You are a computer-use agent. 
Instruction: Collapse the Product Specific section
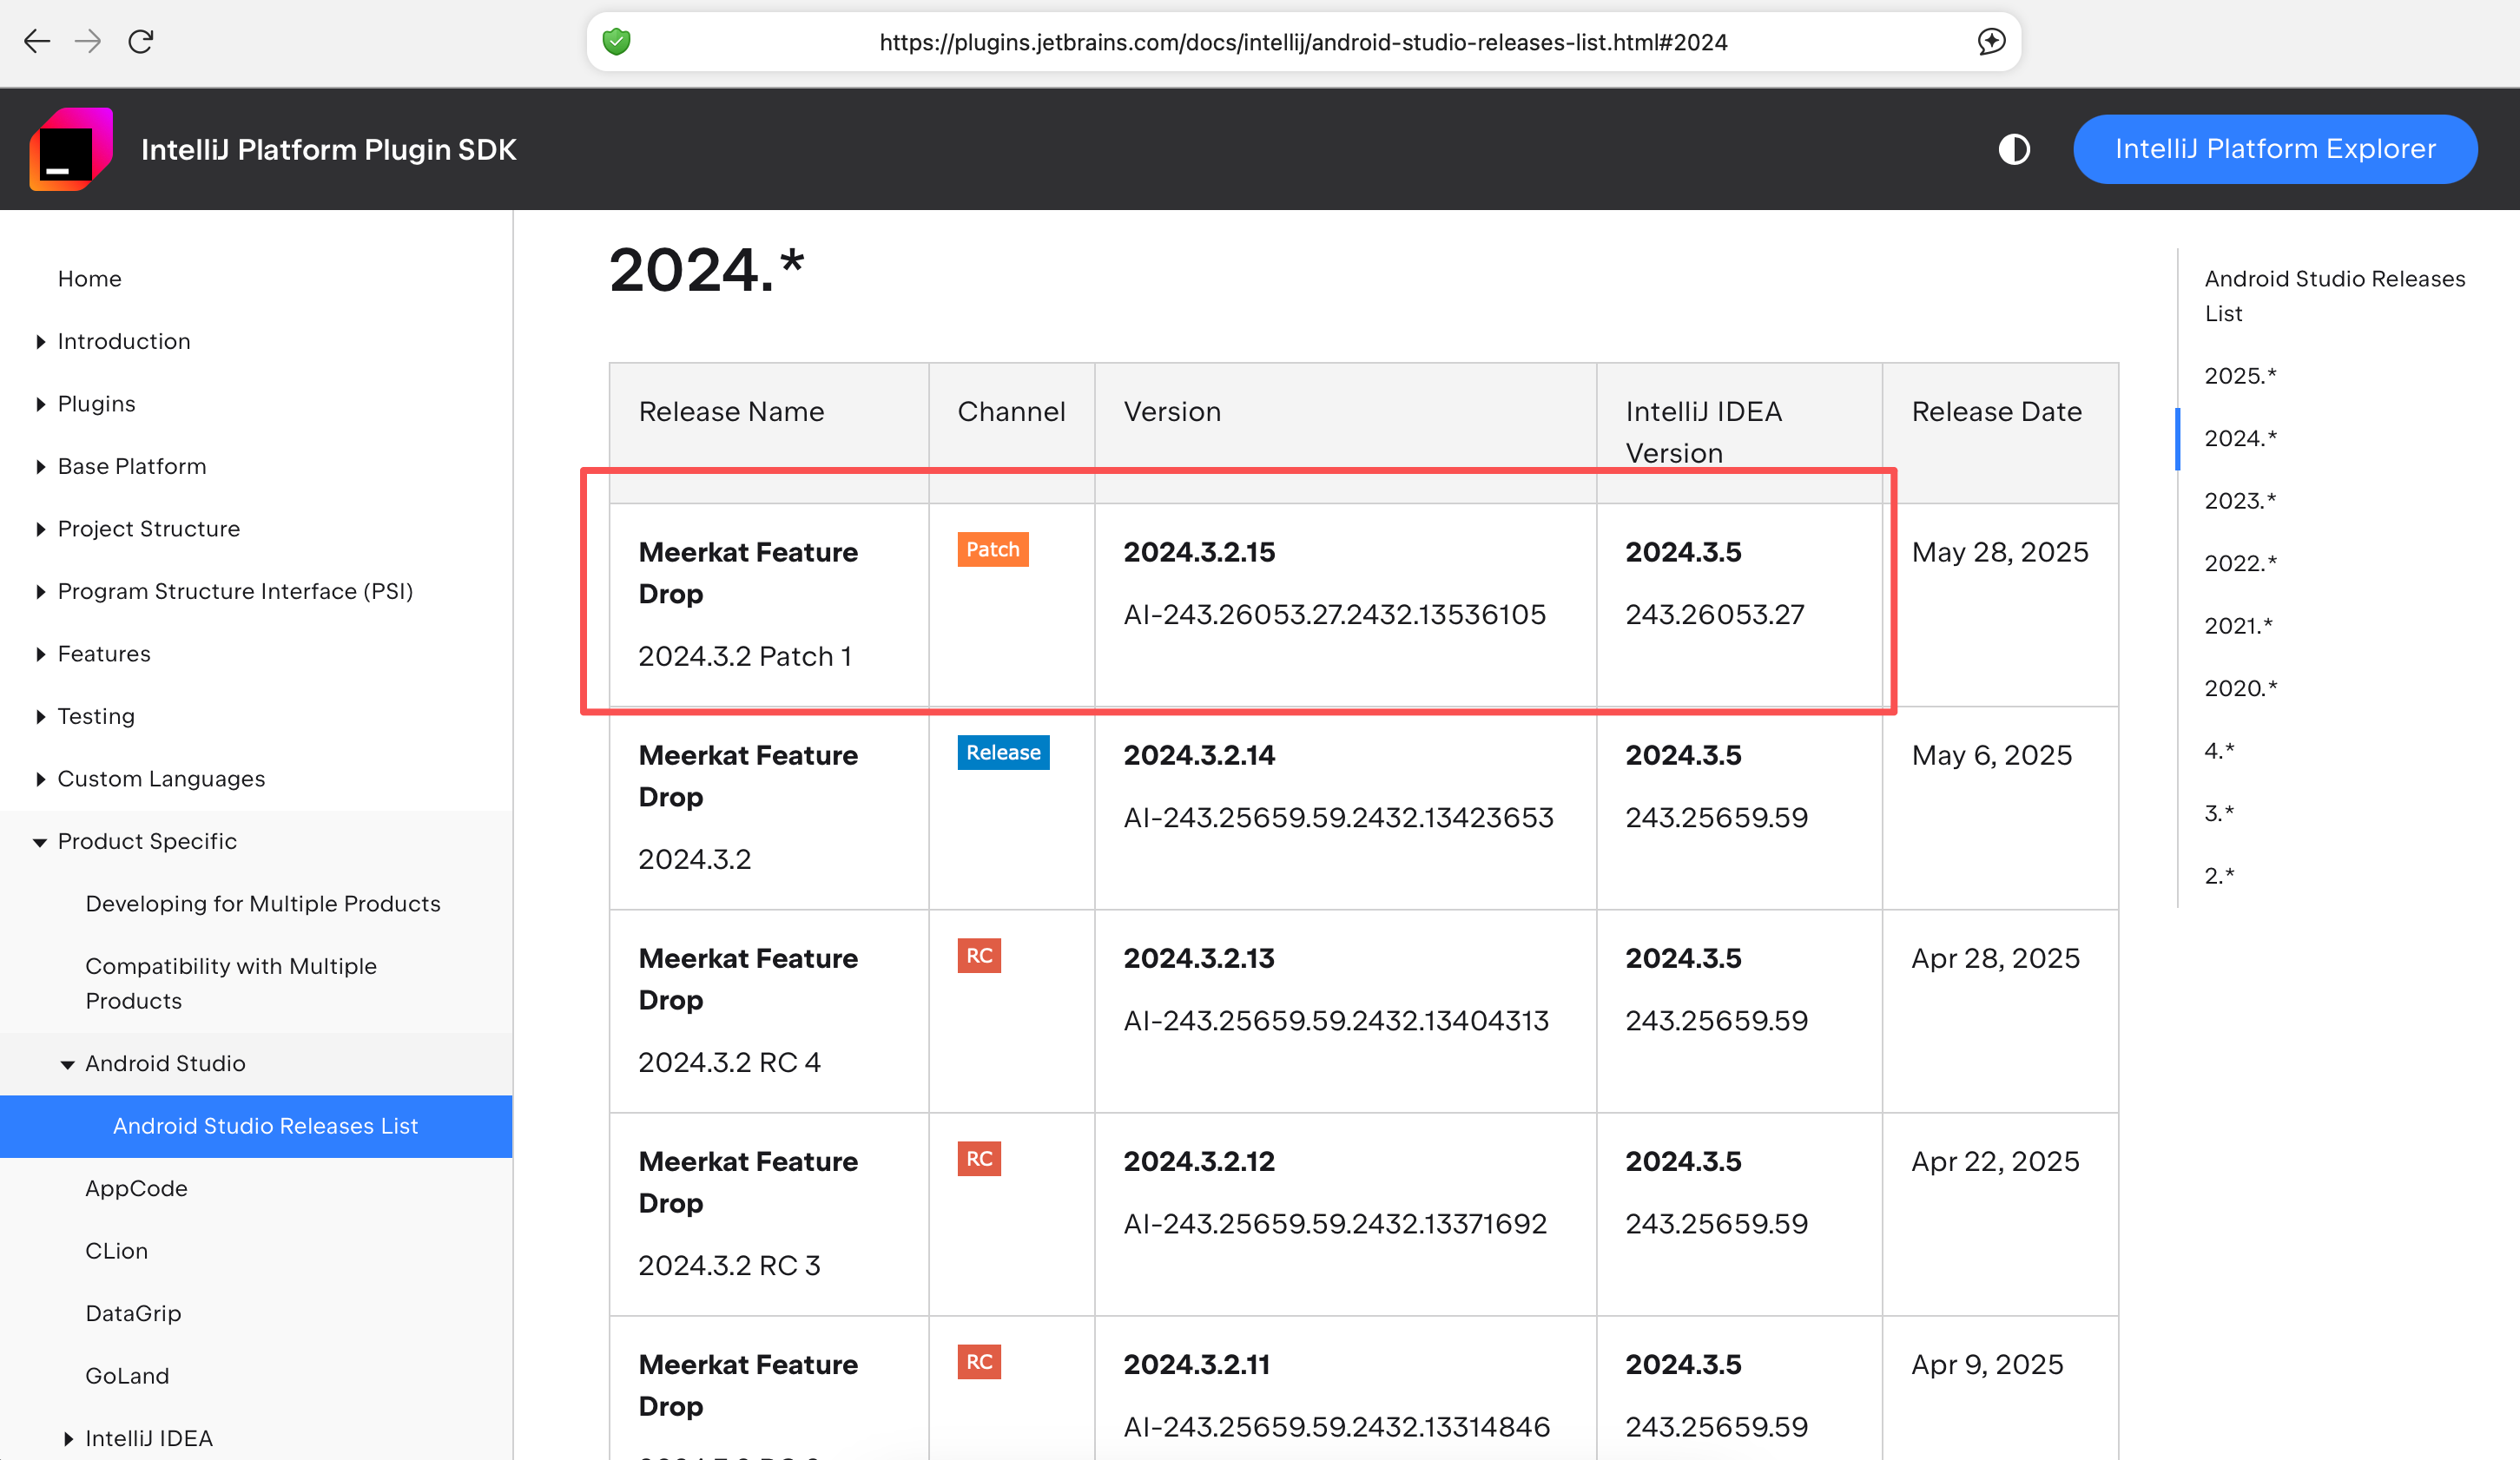pos(40,843)
